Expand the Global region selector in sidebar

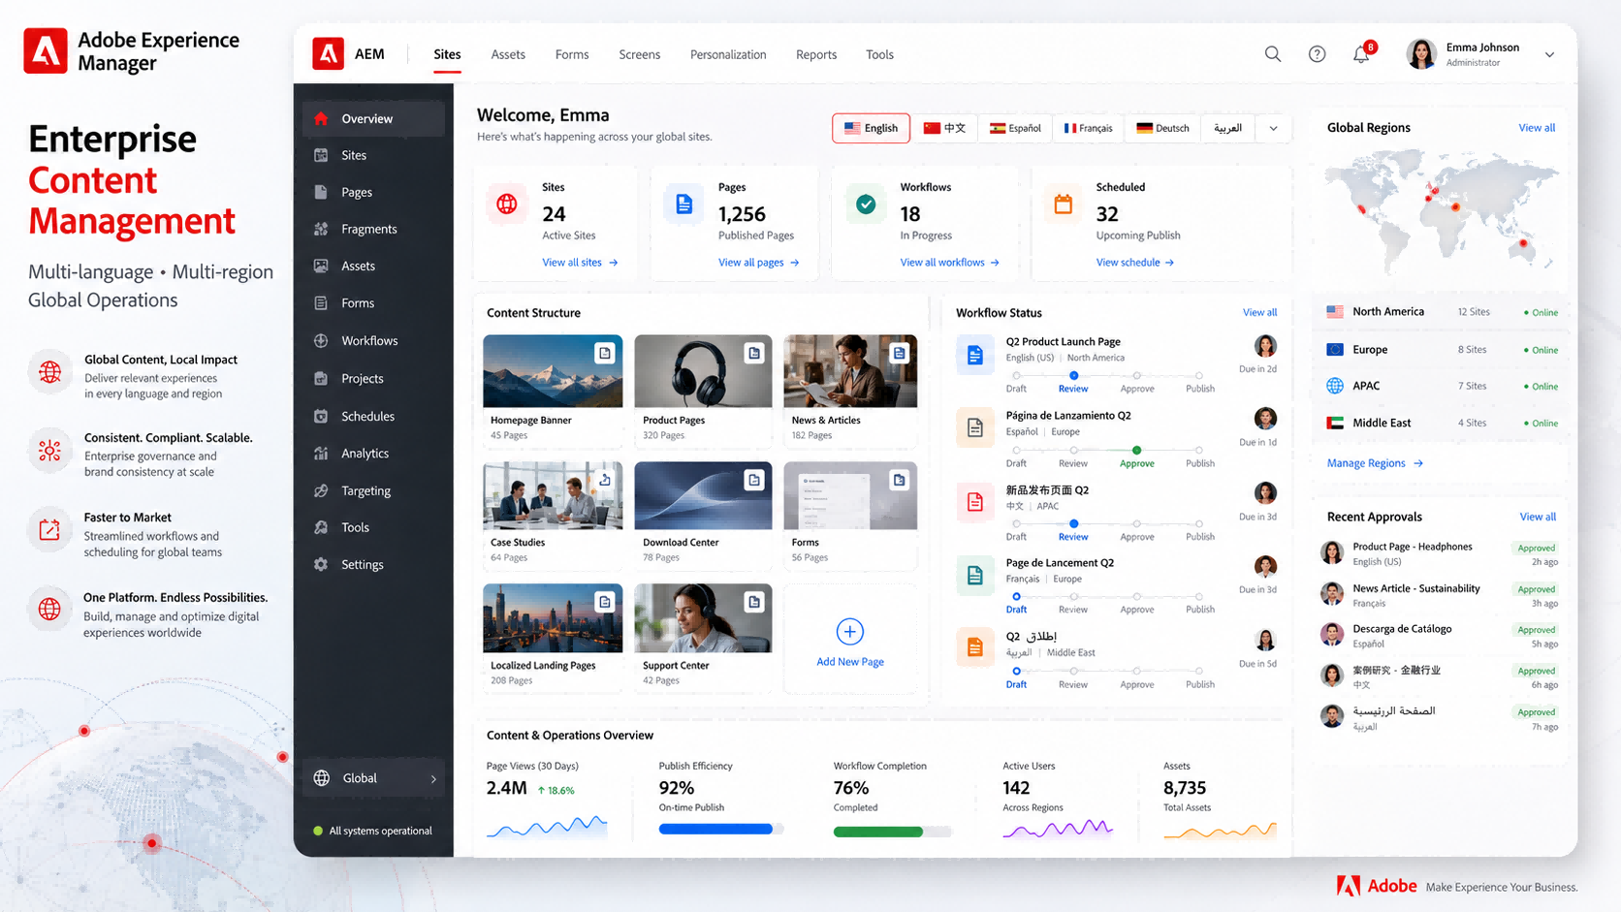pos(373,778)
